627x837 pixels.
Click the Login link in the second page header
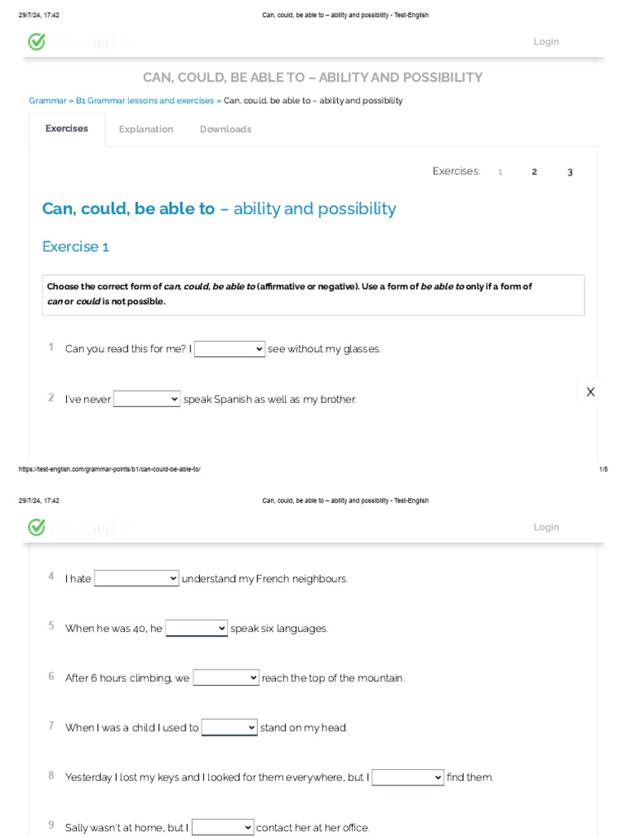(x=546, y=527)
